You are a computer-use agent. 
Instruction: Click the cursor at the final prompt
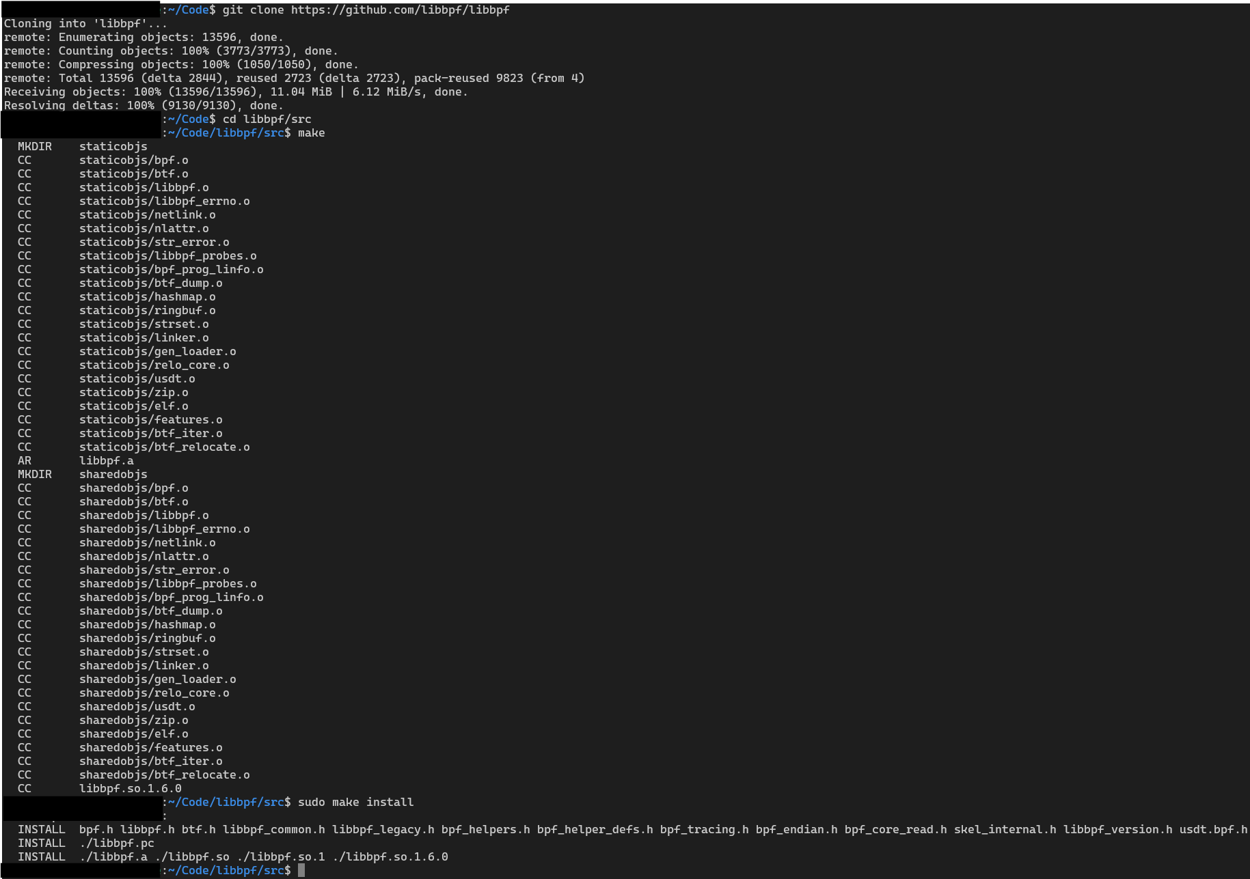click(301, 871)
